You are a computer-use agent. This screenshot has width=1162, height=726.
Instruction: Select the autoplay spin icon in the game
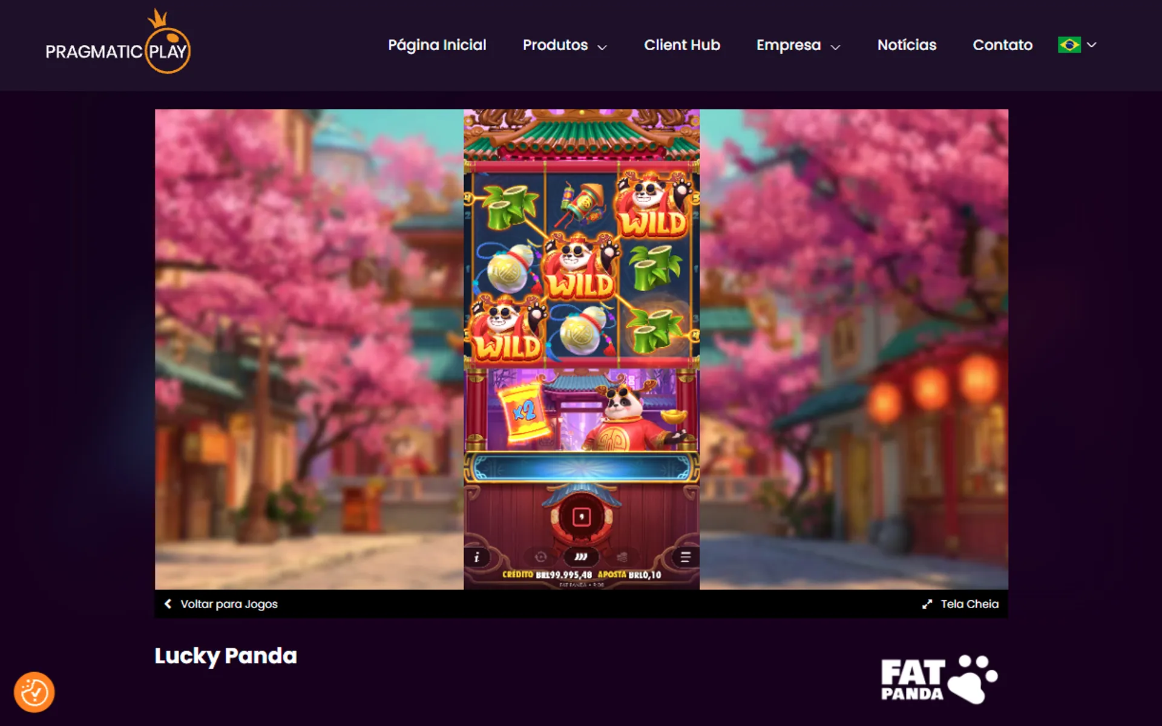[542, 557]
